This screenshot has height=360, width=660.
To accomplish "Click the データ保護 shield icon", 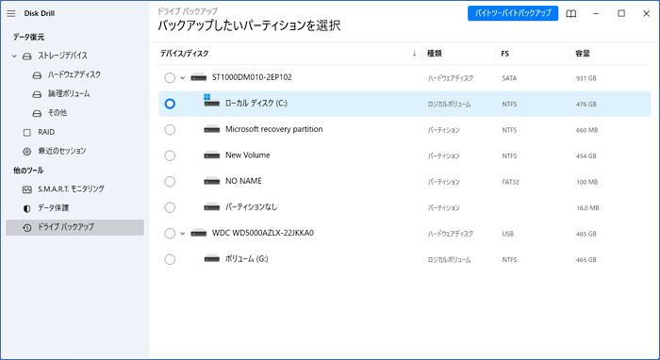I will [x=27, y=208].
